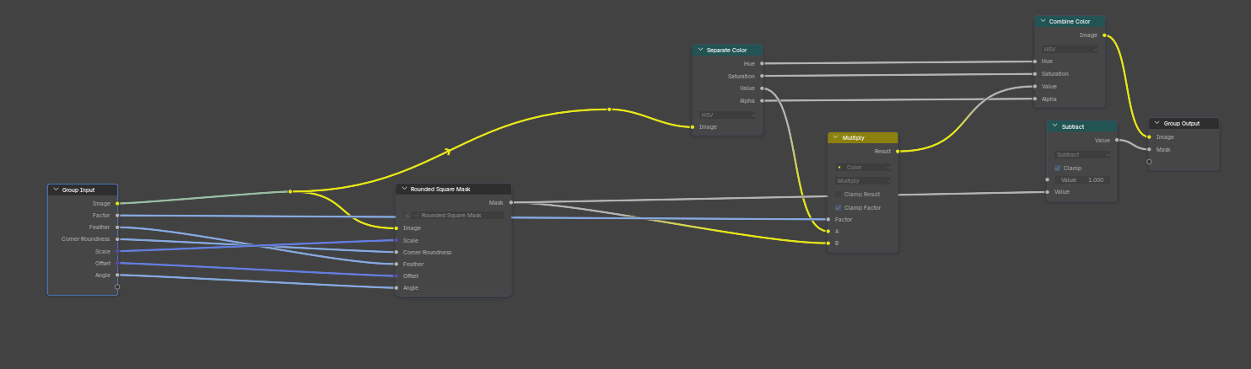The image size is (1251, 369).
Task: Enable the Clamp Result checkbox
Action: [838, 195]
